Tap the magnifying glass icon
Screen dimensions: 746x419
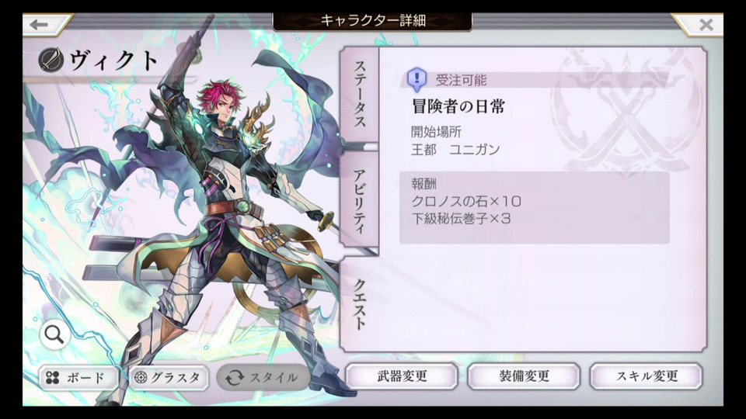54,335
